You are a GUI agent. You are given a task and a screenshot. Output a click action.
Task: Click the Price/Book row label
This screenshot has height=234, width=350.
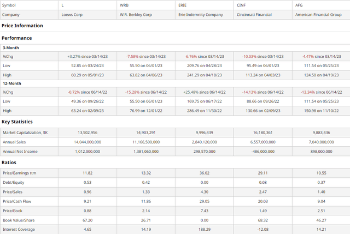(13, 211)
